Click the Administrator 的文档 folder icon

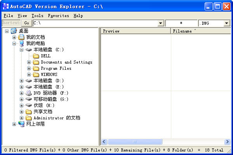28,118
